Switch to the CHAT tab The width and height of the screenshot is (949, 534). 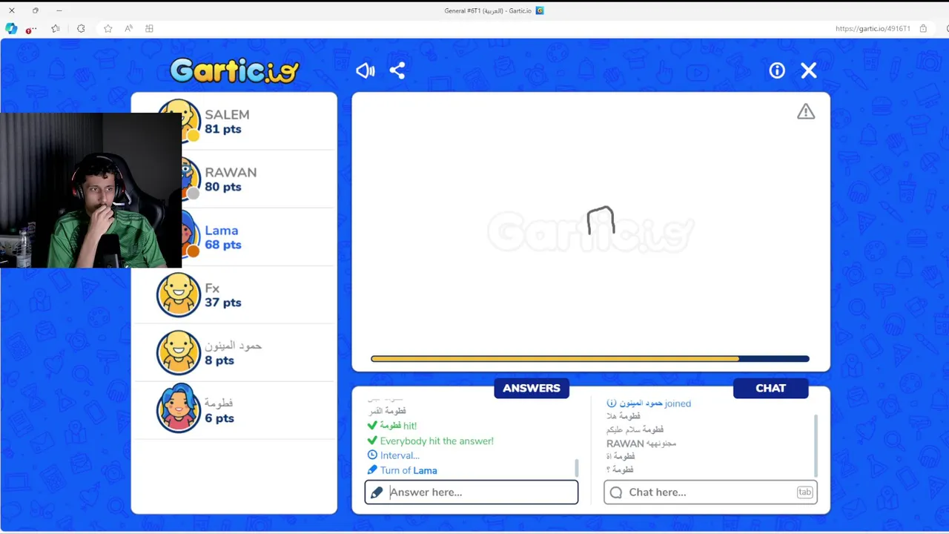pos(771,388)
